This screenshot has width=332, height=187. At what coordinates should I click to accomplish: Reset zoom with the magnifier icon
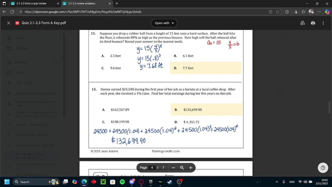(182, 168)
